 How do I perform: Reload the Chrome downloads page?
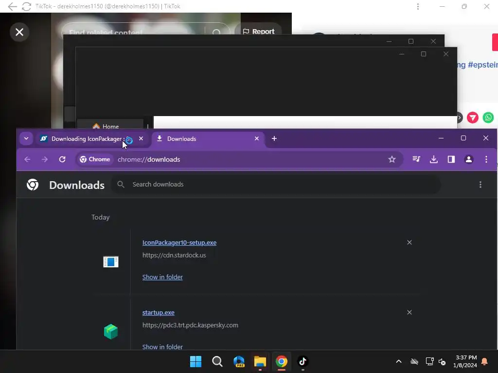[x=62, y=159]
